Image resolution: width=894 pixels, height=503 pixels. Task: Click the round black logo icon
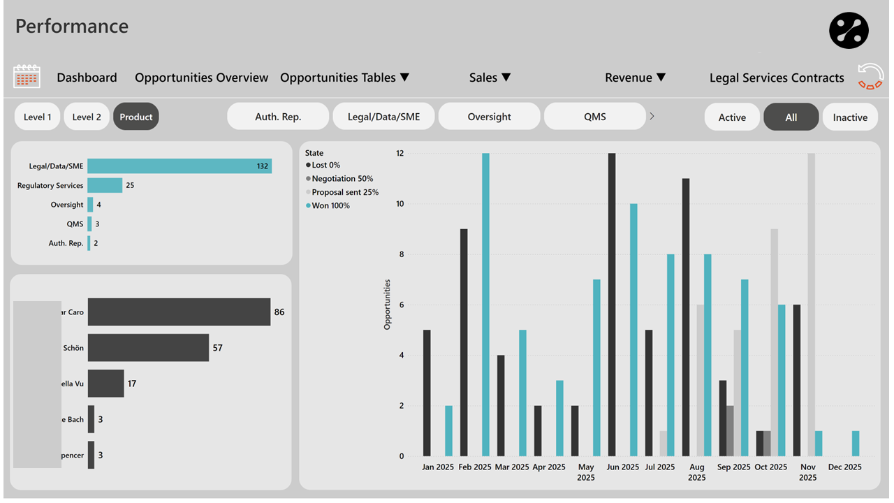[849, 30]
